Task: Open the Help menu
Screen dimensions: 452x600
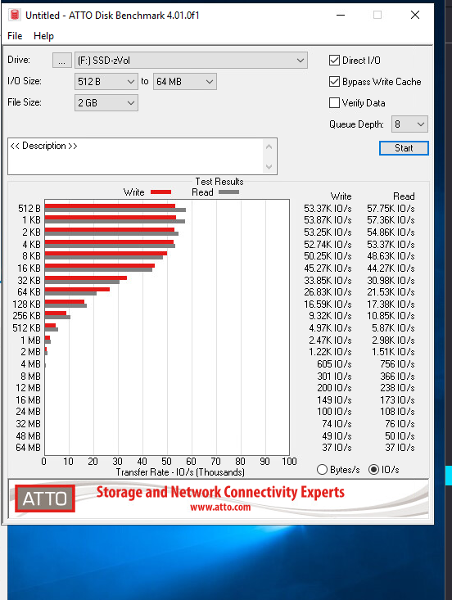Action: click(x=43, y=36)
